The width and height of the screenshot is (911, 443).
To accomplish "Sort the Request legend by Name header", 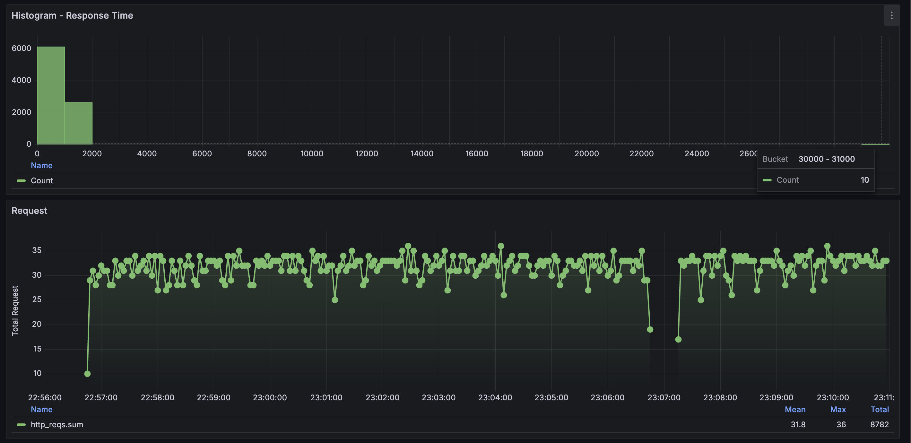I will click(x=41, y=409).
